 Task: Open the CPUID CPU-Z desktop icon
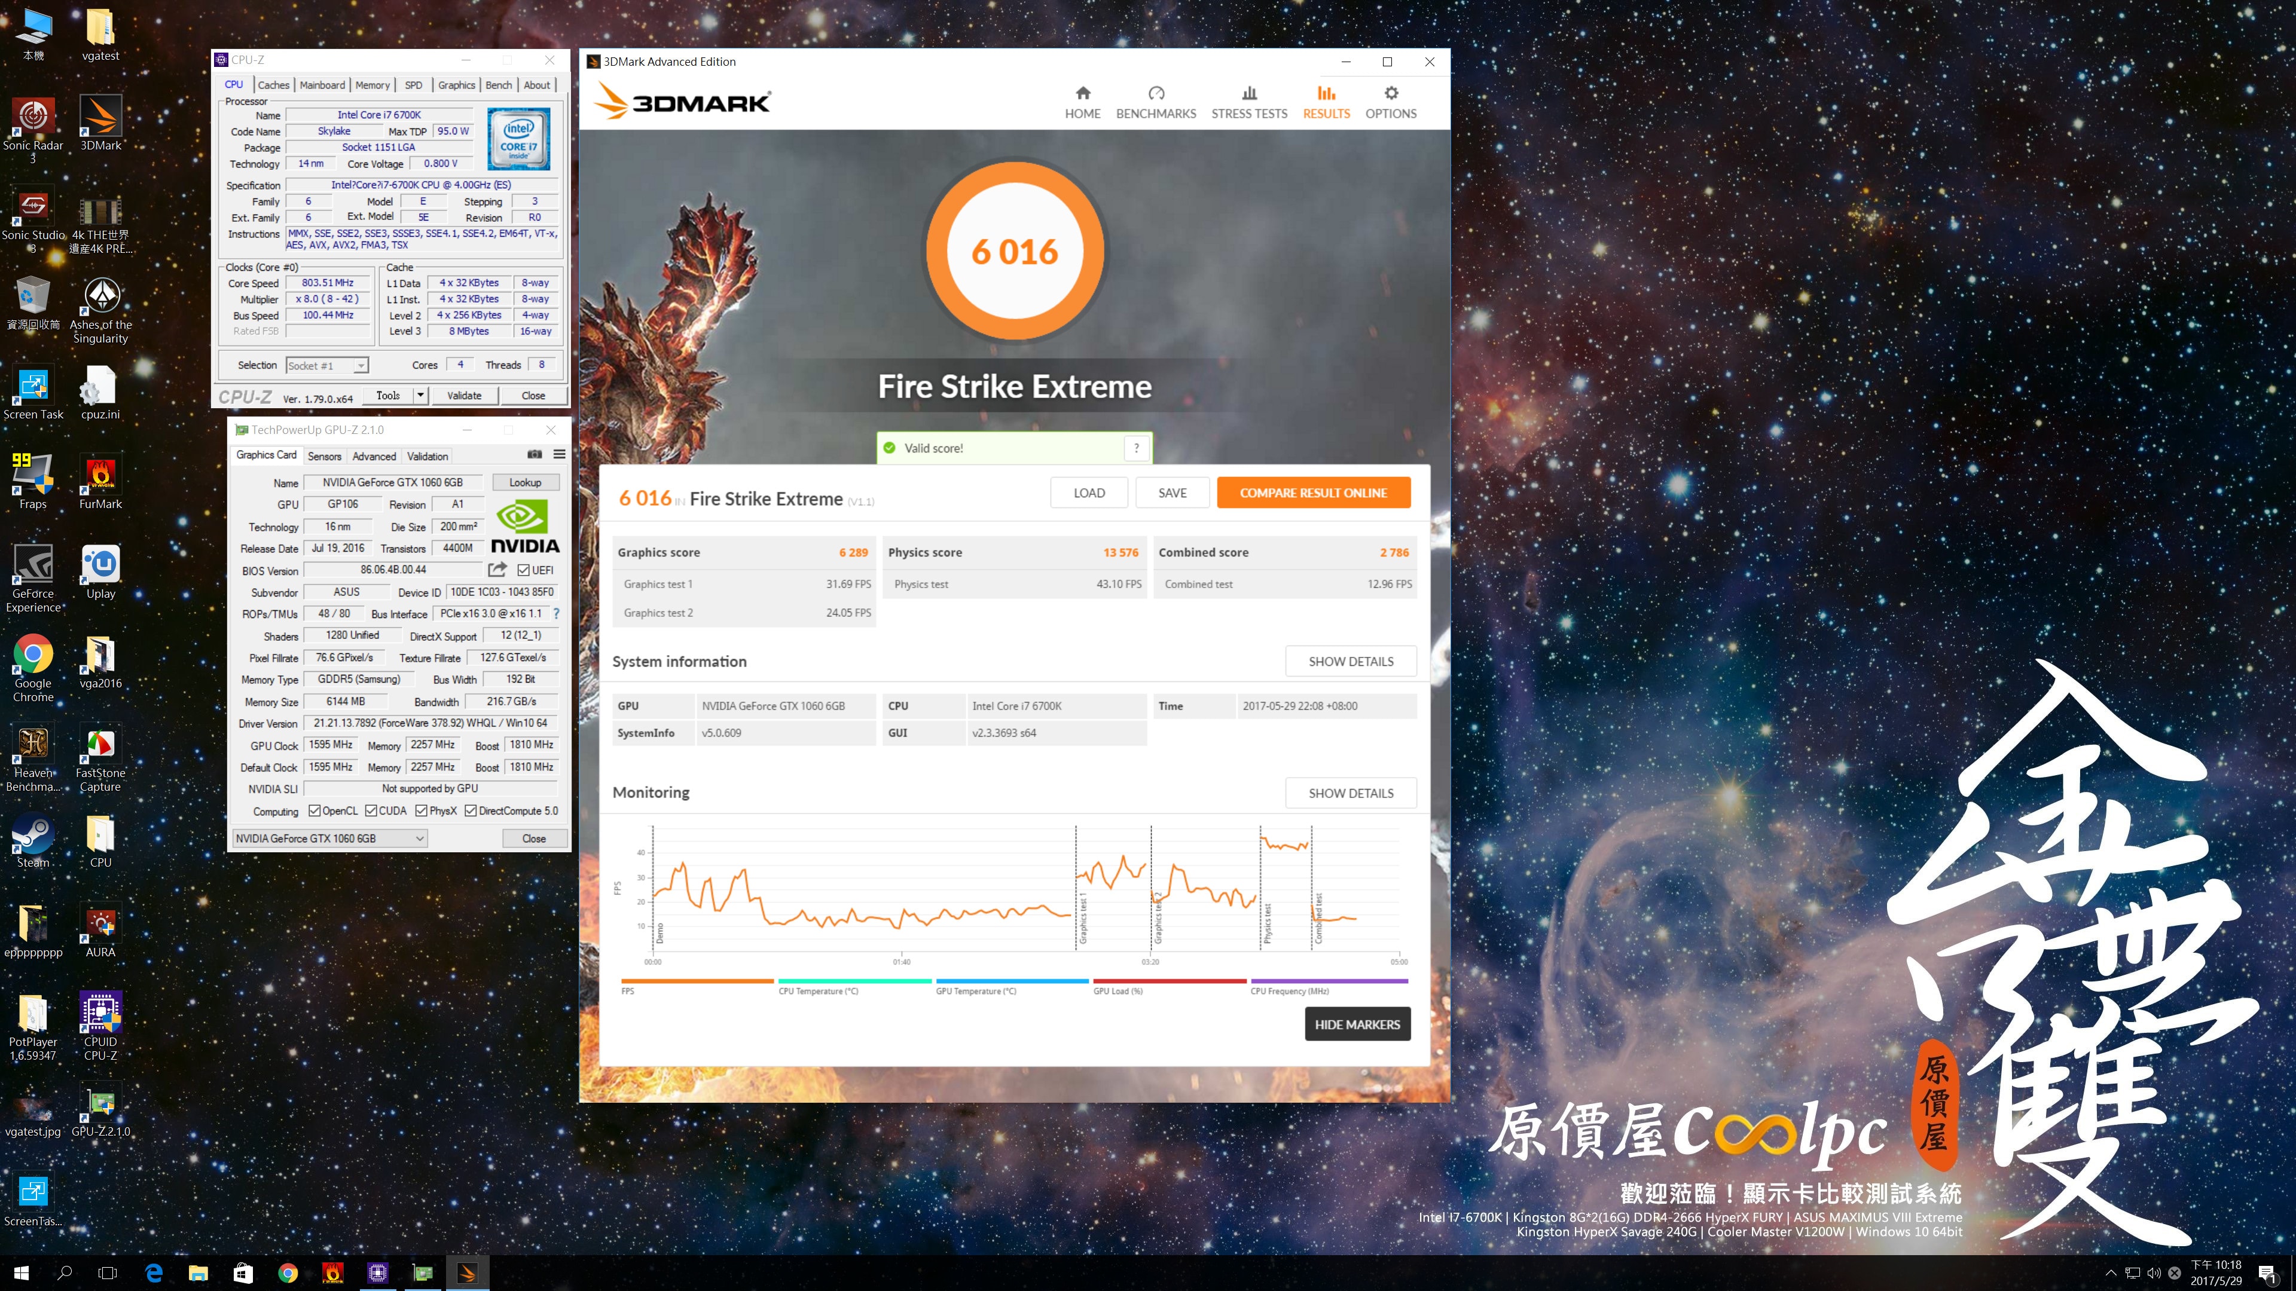pos(100,1026)
